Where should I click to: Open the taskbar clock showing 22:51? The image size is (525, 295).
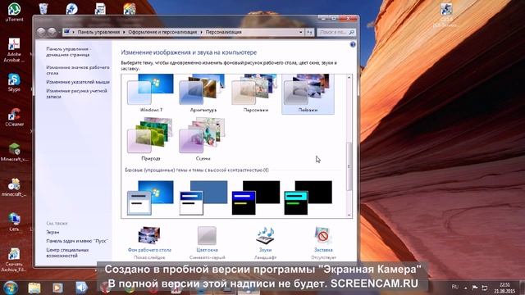coord(504,288)
